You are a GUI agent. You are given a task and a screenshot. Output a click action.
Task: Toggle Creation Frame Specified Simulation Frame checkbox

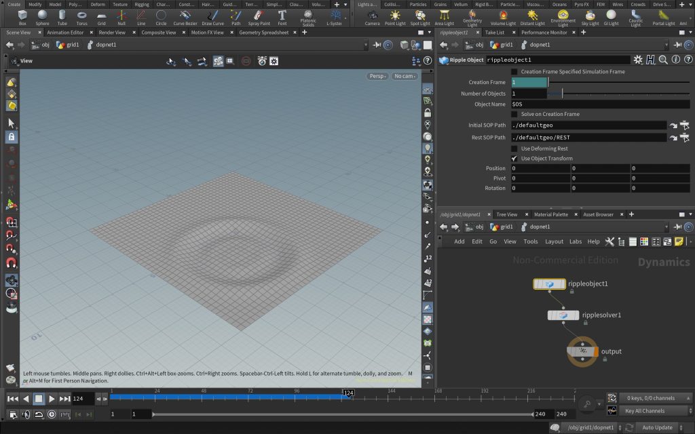[x=514, y=72]
